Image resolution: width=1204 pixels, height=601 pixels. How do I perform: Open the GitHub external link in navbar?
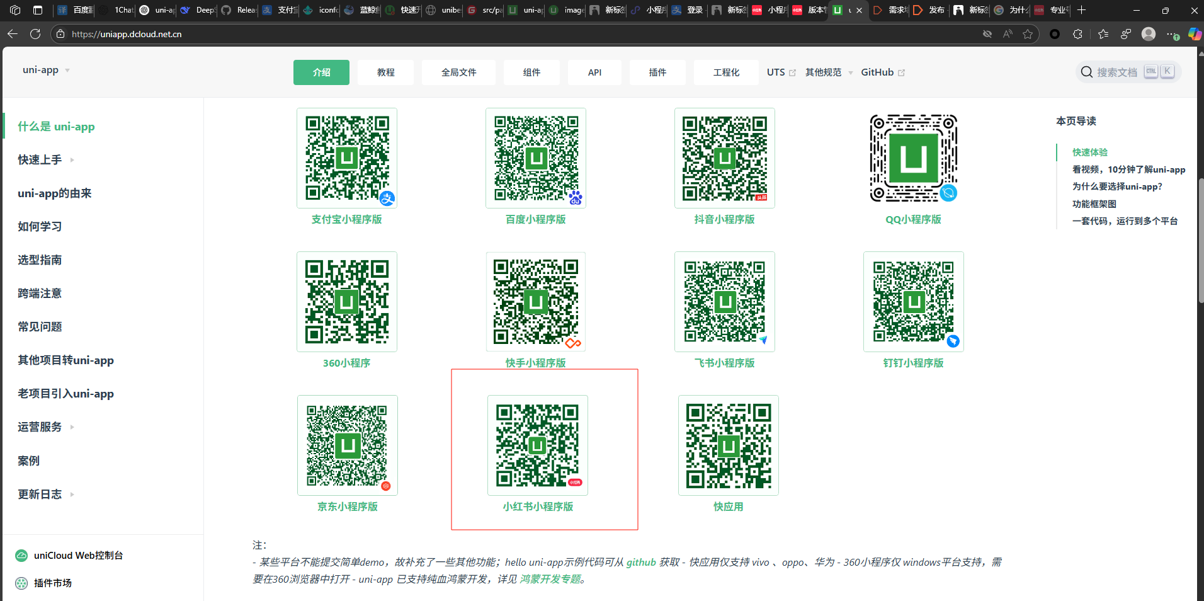pyautogui.click(x=882, y=72)
